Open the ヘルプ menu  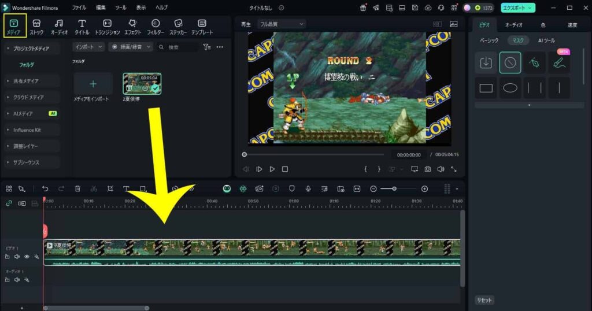point(161,8)
